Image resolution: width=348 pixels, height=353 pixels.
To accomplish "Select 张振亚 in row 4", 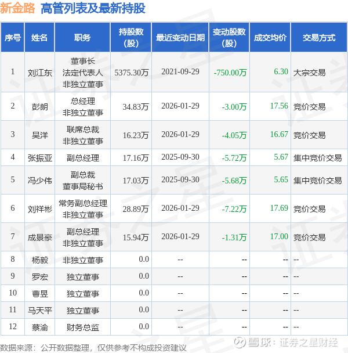I will click(x=40, y=158).
